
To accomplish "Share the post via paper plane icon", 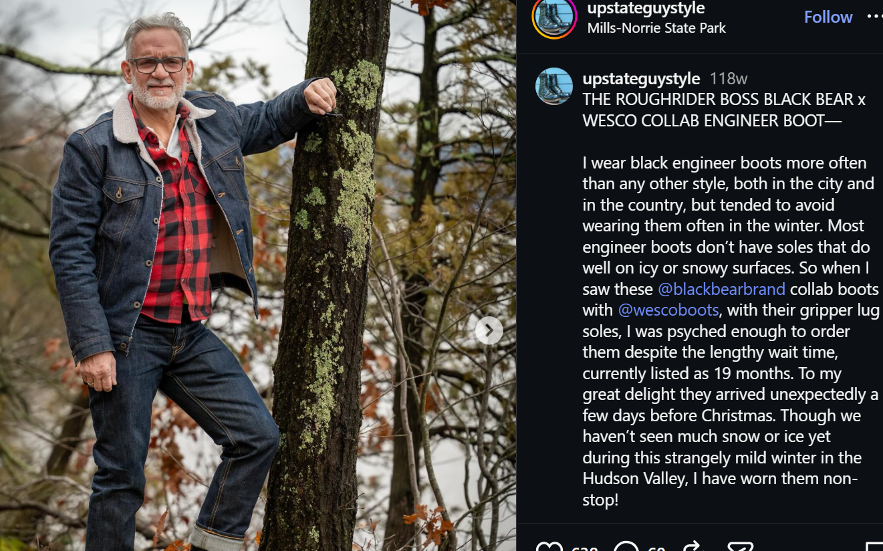I will coord(741,546).
